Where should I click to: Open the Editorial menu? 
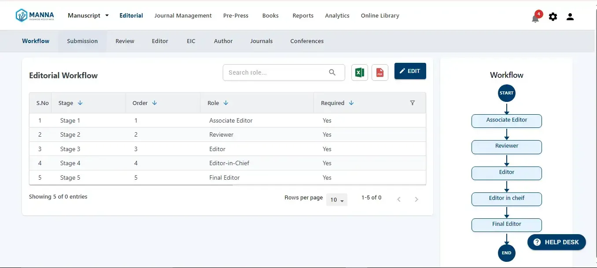(x=131, y=15)
